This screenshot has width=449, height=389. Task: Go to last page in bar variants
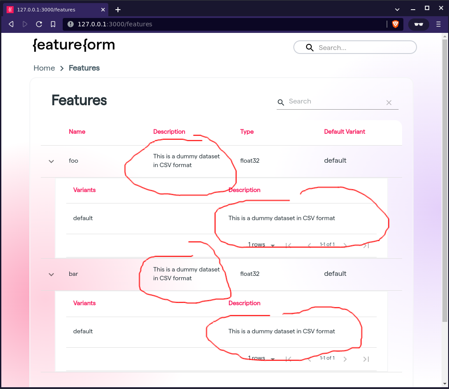click(366, 359)
